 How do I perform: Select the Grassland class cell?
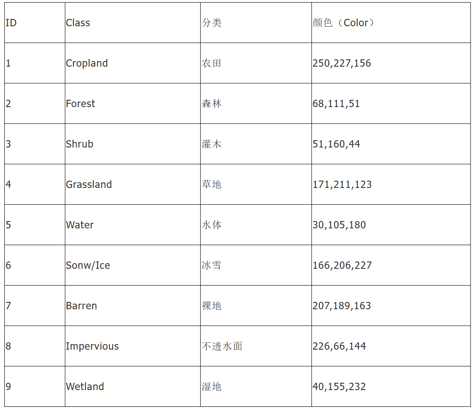pyautogui.click(x=88, y=184)
